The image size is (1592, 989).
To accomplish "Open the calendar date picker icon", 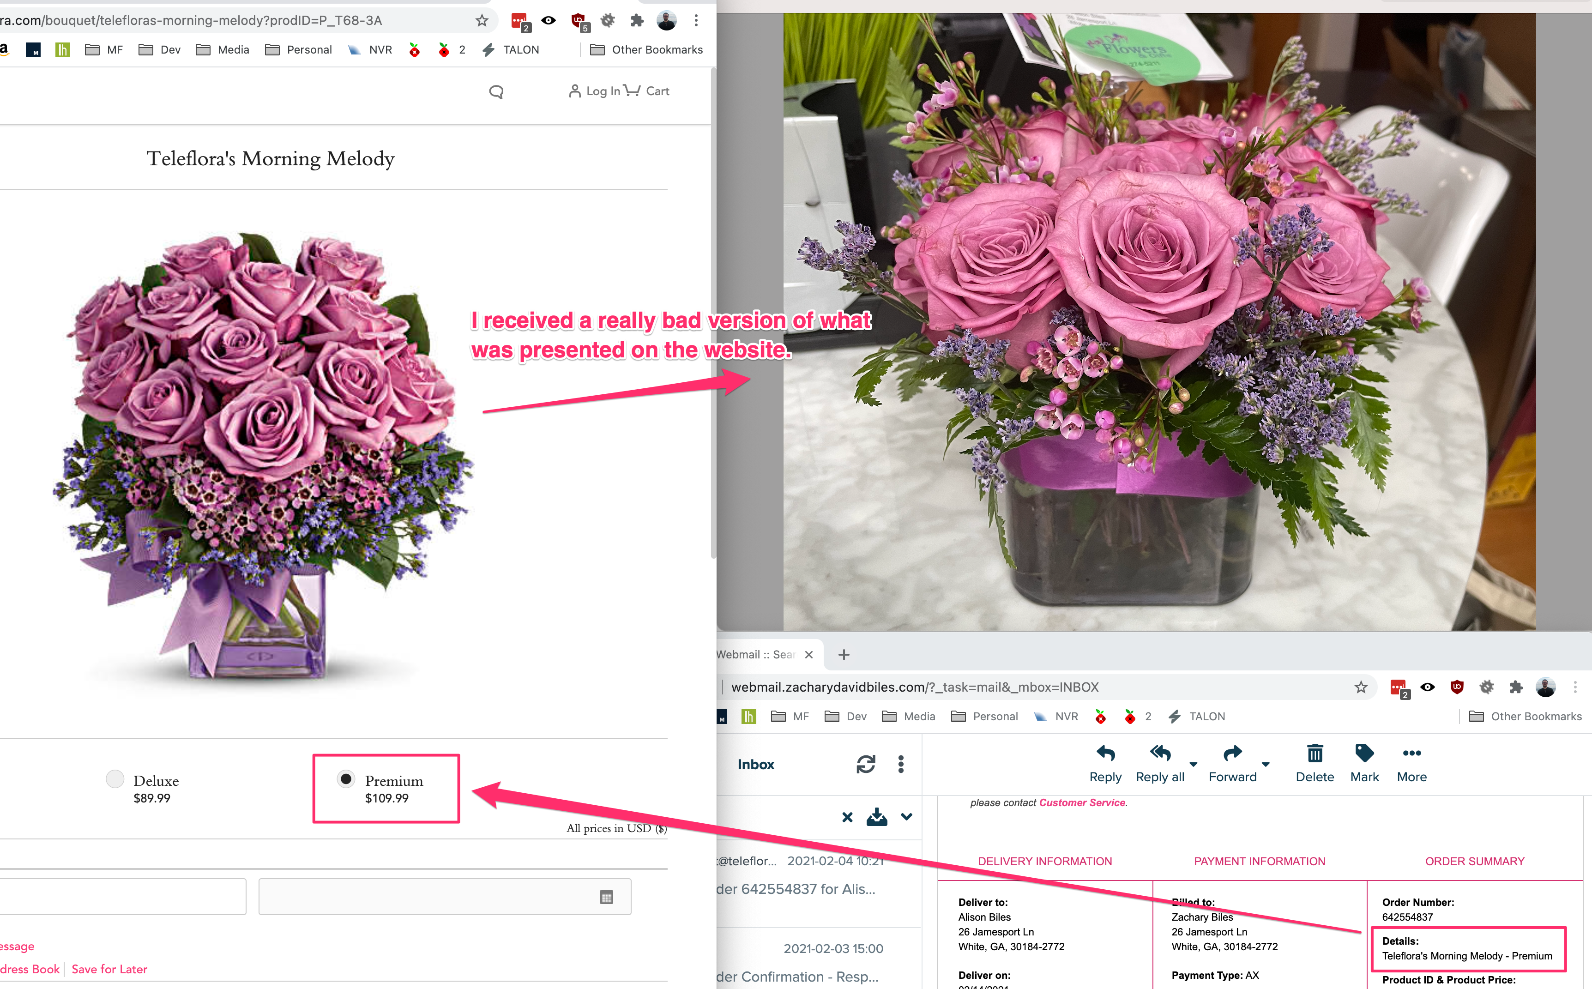I will tap(606, 897).
